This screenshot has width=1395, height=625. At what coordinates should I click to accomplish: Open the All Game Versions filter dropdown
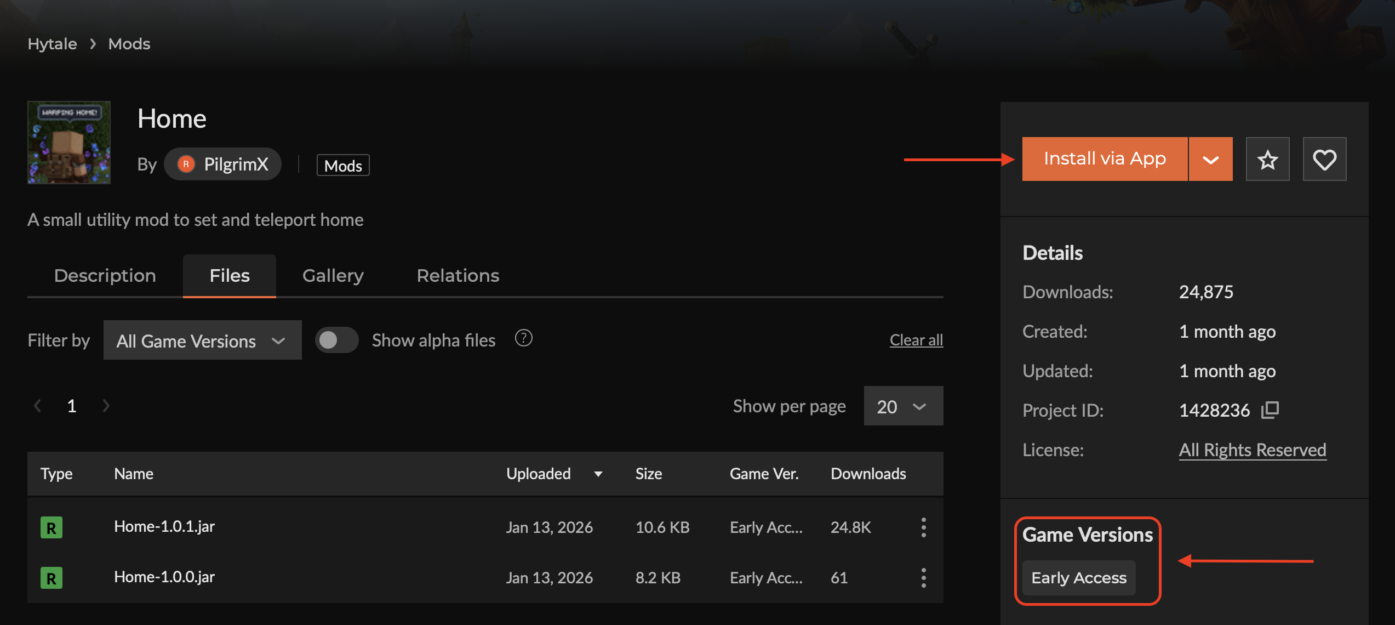click(x=202, y=340)
